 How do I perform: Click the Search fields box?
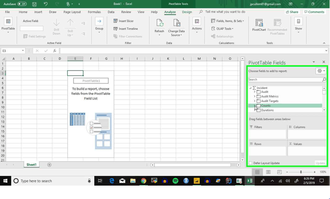[x=285, y=80]
